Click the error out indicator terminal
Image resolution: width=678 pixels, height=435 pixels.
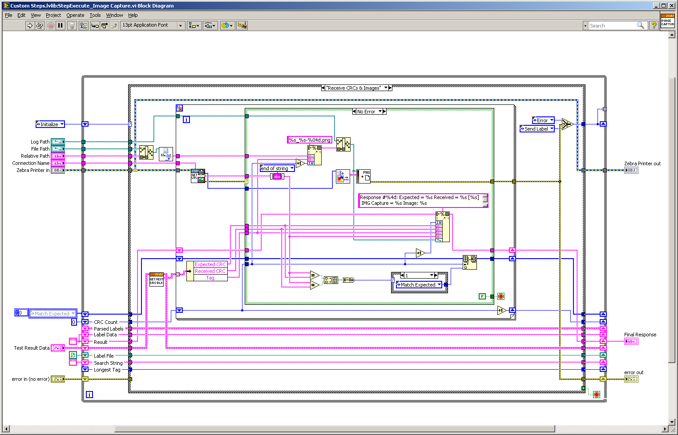(x=631, y=379)
